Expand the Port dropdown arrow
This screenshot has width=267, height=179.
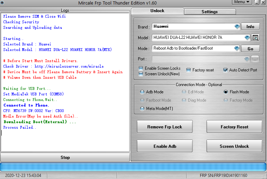pyautogui.click(x=247, y=59)
